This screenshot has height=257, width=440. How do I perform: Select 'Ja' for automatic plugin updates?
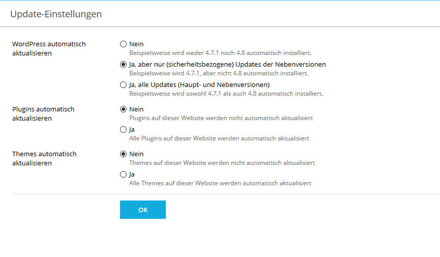click(x=123, y=130)
